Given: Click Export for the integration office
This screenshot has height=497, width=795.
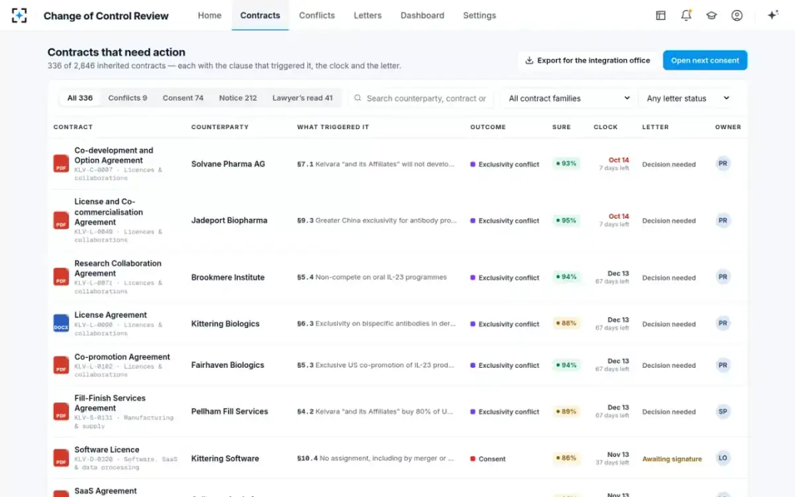Looking at the screenshot, I should (x=588, y=60).
